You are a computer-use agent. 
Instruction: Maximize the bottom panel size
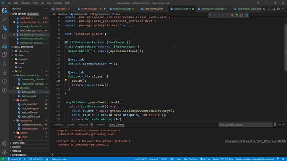coord(280,124)
